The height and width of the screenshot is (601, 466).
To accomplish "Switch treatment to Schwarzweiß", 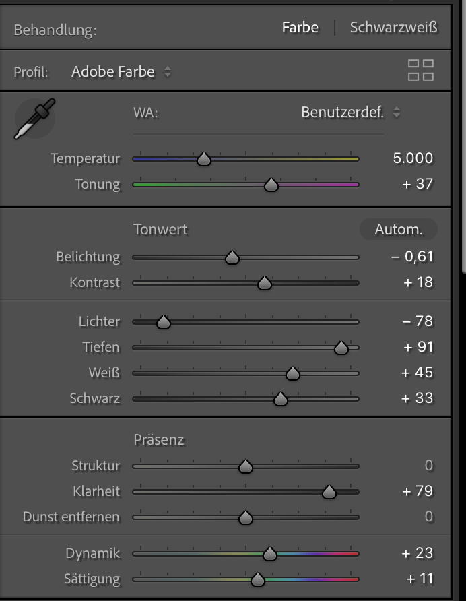I will [x=393, y=28].
